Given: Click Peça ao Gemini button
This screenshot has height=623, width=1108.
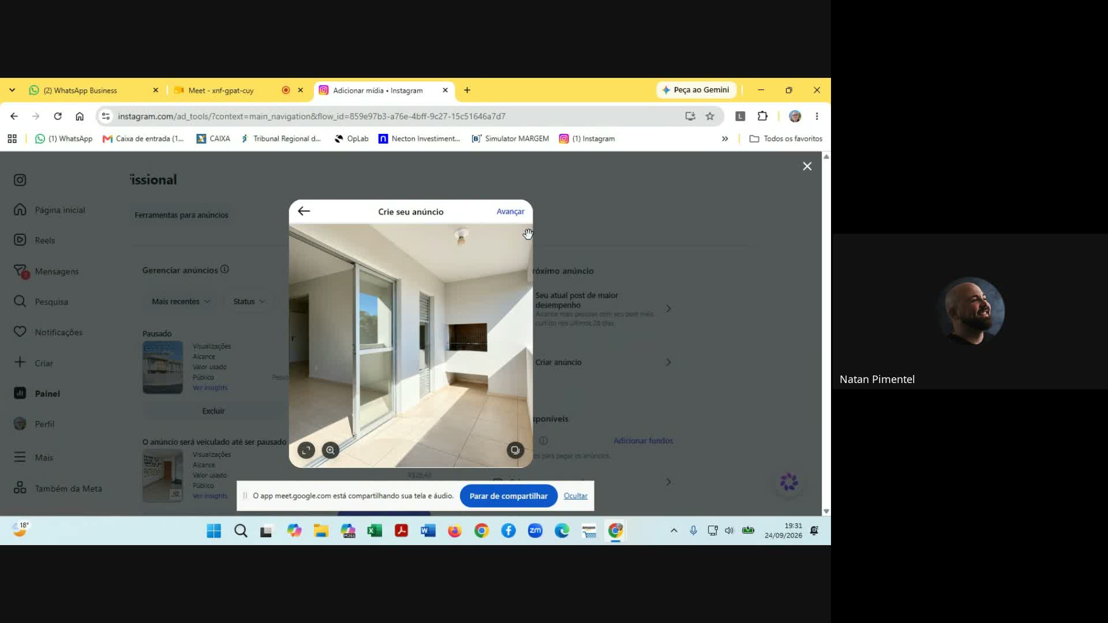Looking at the screenshot, I should point(696,90).
